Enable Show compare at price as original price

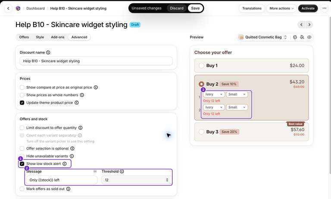[22, 87]
